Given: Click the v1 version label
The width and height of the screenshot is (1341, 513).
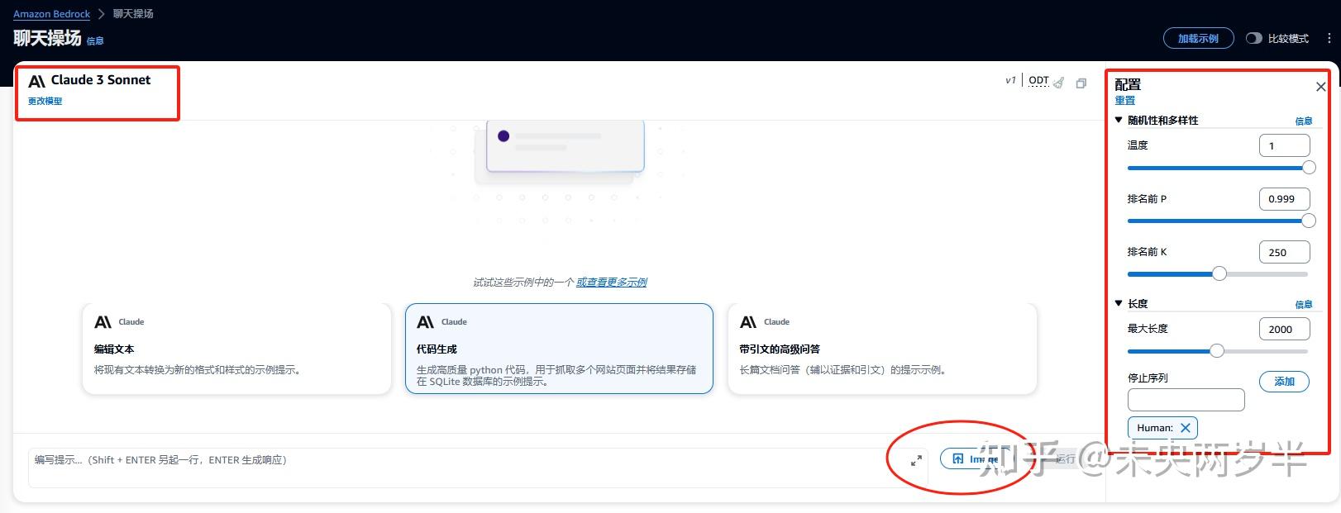Looking at the screenshot, I should (x=1010, y=80).
